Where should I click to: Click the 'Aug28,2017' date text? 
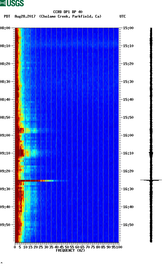(25, 16)
